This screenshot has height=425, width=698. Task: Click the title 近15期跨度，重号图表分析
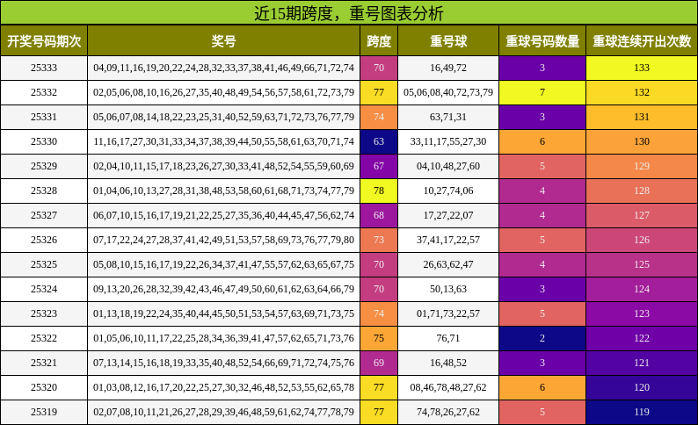click(x=348, y=13)
